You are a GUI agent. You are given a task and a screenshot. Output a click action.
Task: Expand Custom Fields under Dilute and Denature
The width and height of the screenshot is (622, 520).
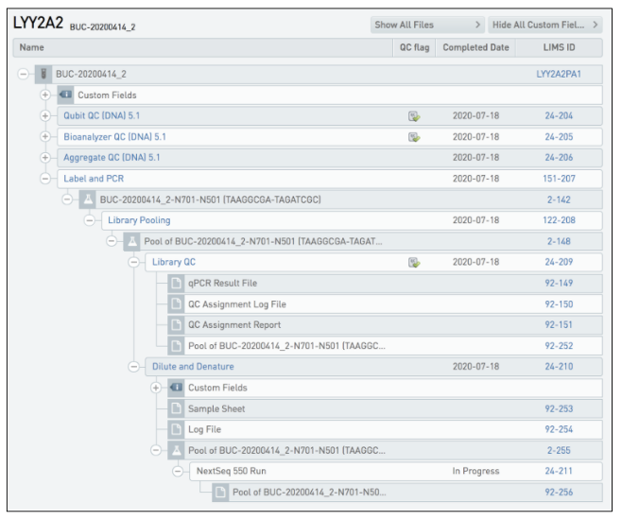[156, 388]
